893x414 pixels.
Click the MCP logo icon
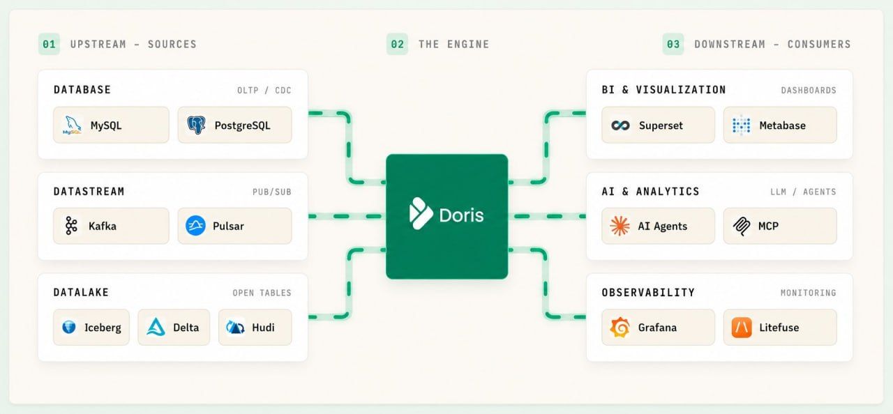click(742, 226)
